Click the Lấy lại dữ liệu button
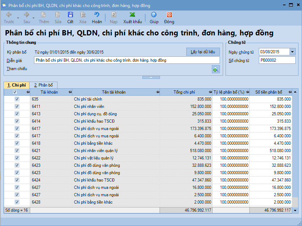 click(x=203, y=52)
